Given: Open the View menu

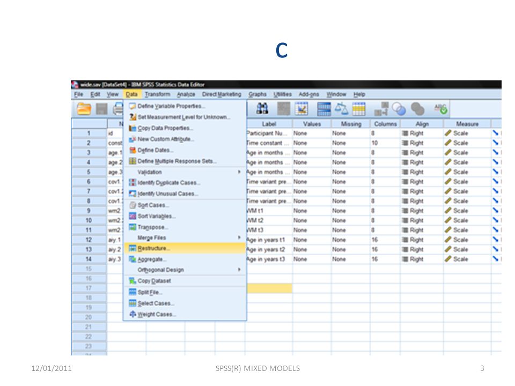Looking at the screenshot, I should 112,94.
